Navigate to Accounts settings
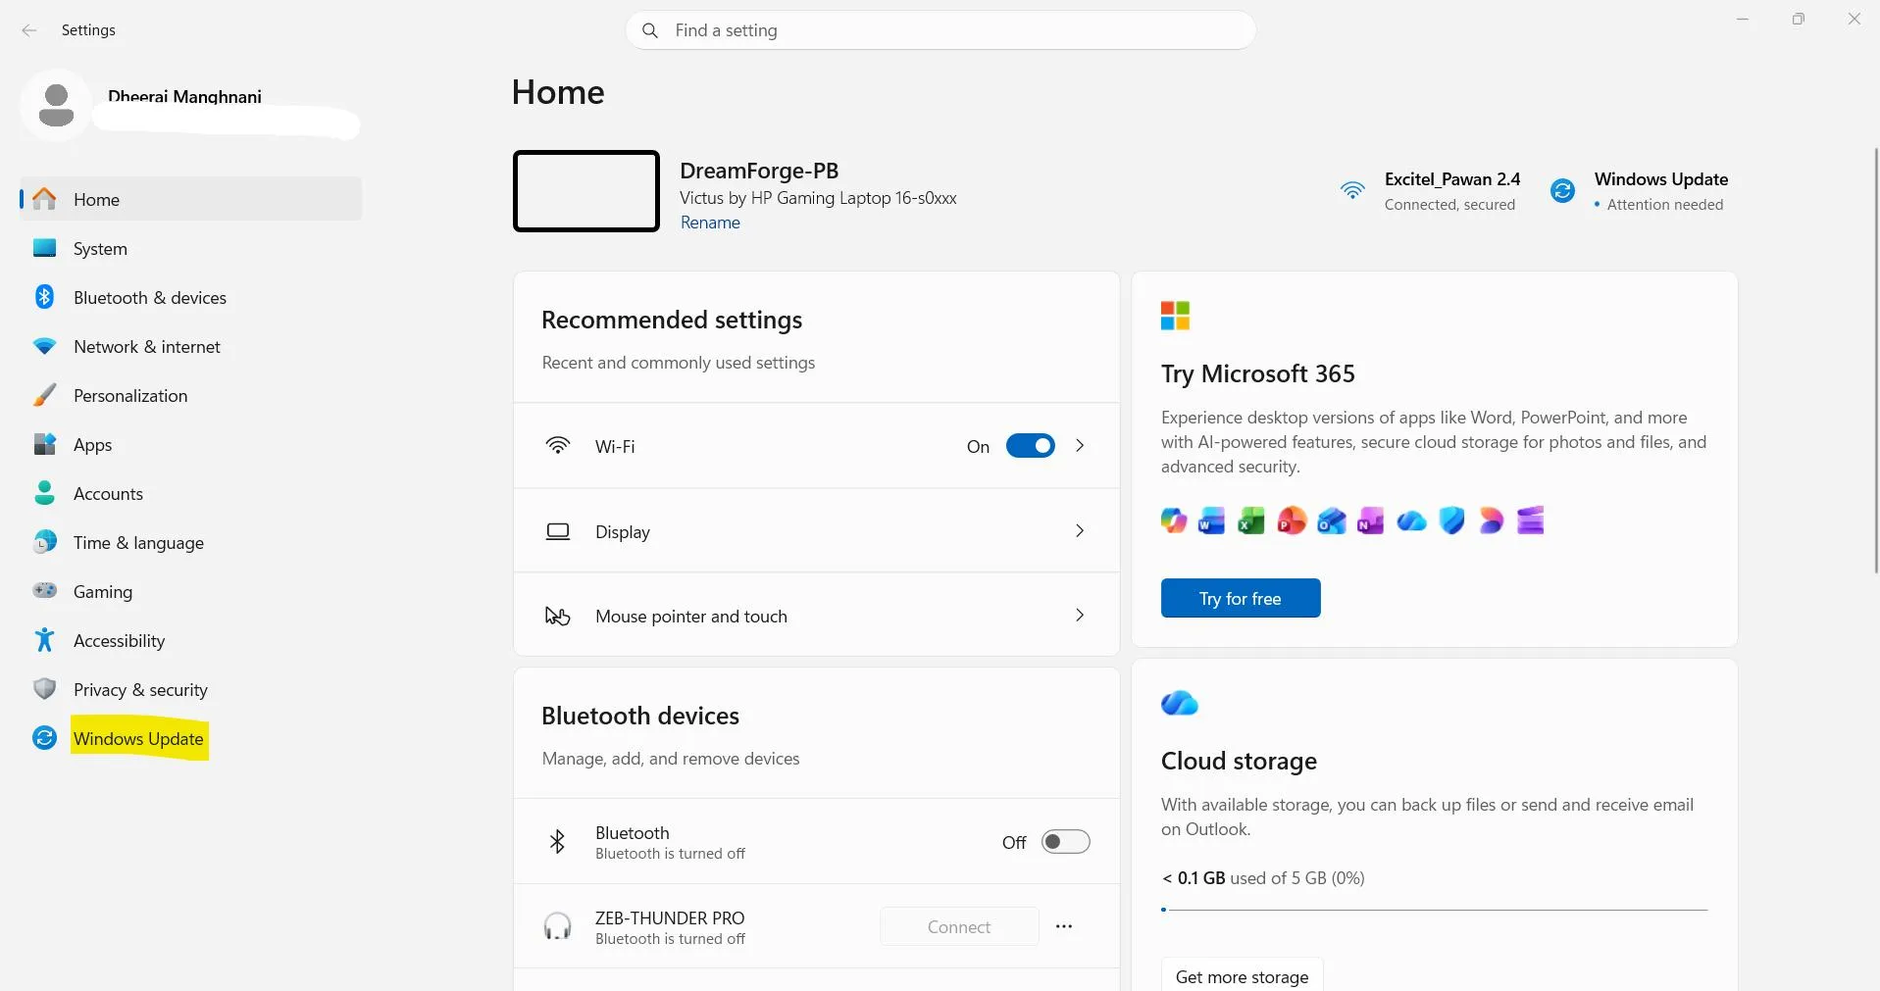Screen dimensions: 1880x991 pyautogui.click(x=190, y=493)
